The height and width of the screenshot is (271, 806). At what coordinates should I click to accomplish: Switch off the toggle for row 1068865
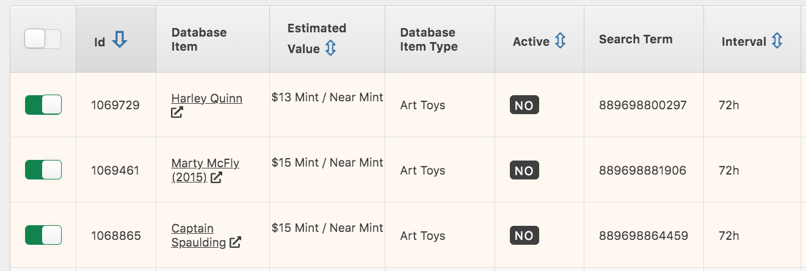[x=43, y=236]
